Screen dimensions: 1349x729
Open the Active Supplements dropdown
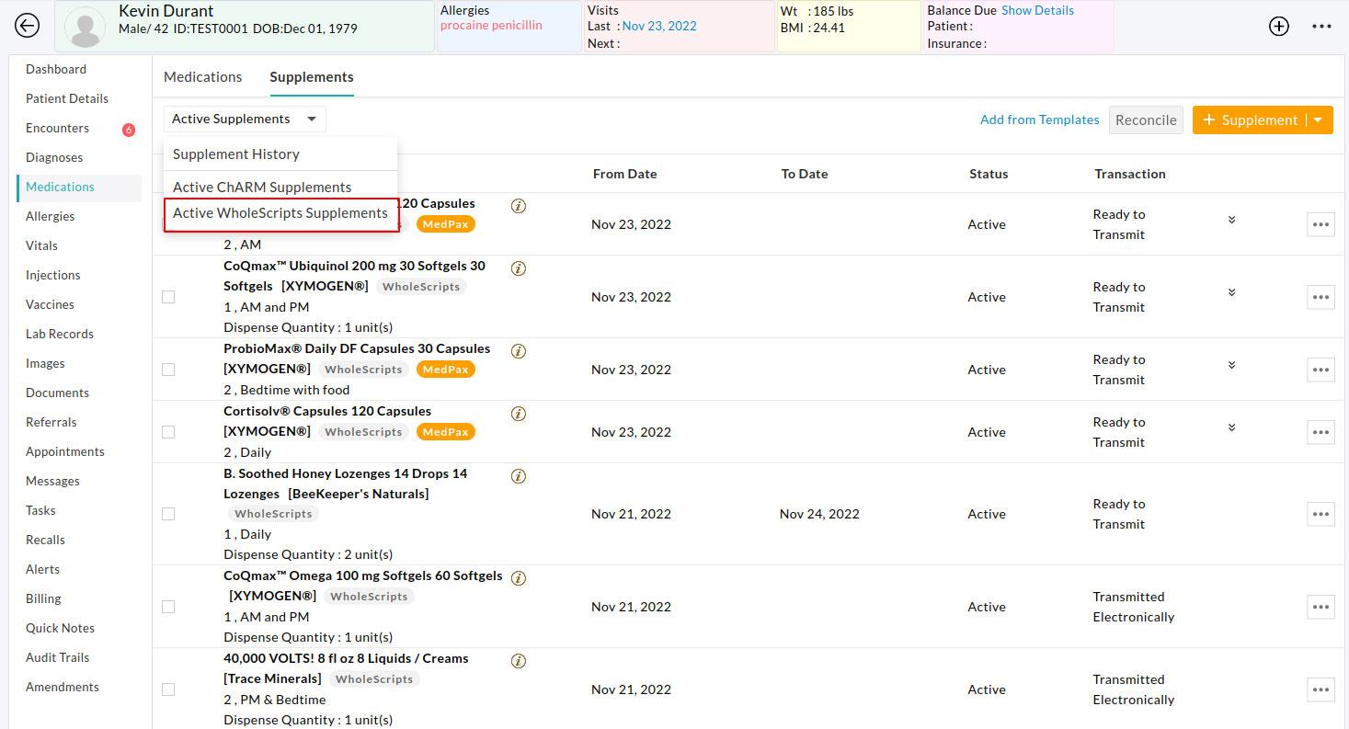(x=245, y=120)
